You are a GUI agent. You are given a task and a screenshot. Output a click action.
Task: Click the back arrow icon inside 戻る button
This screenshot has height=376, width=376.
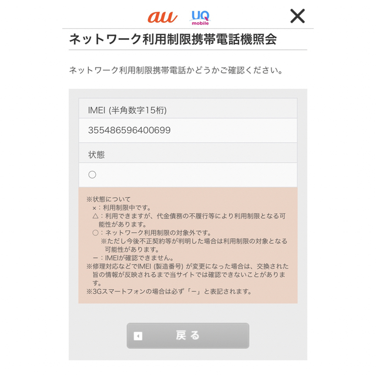138,336
